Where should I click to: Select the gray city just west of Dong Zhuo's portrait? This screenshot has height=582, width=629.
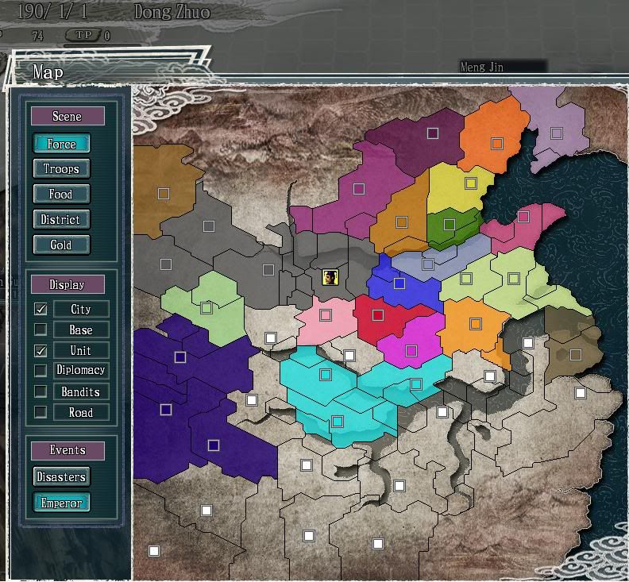(x=268, y=269)
